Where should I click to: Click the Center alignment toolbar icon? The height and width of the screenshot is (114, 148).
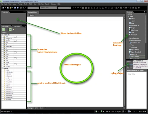click(94, 8)
